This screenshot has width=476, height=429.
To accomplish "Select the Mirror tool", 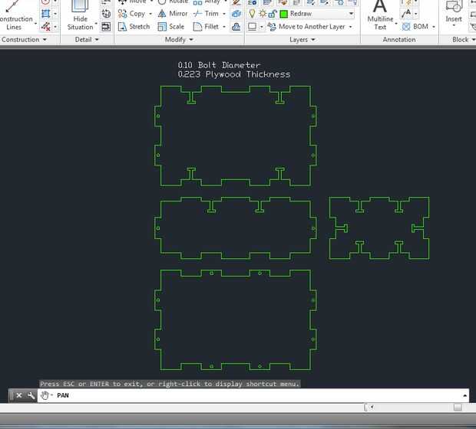I will pos(173,14).
